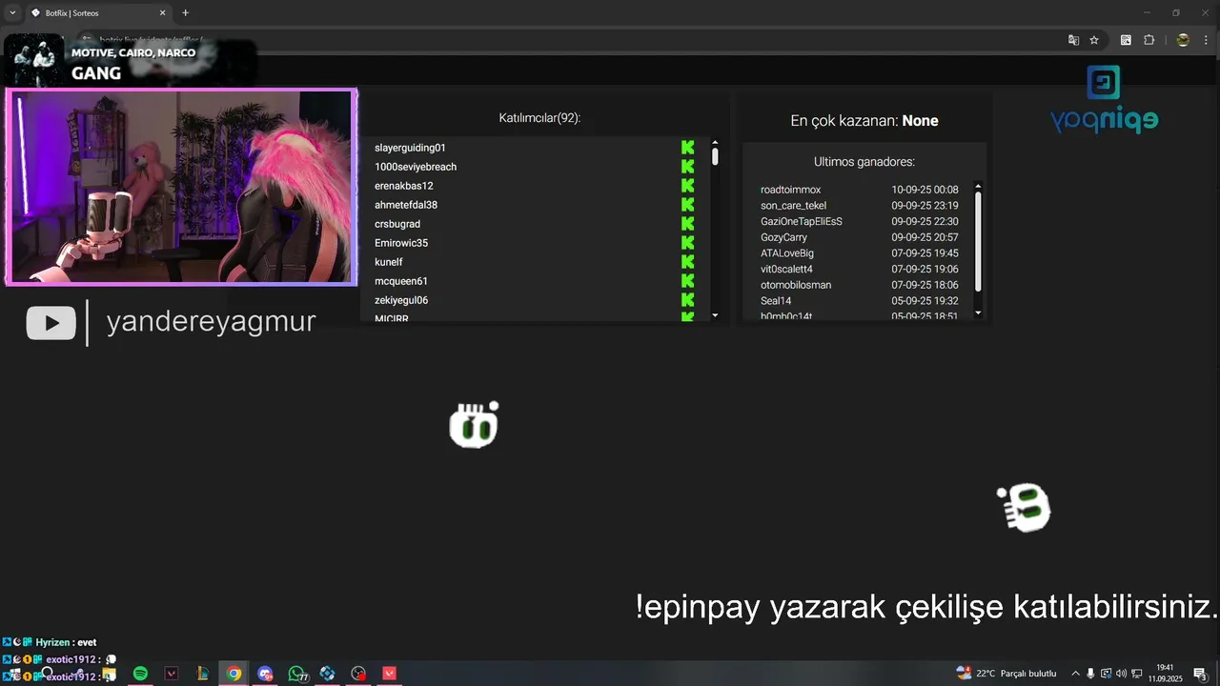Image resolution: width=1220 pixels, height=686 pixels.
Task: Open the Chrome three-dot menu
Action: pyautogui.click(x=1204, y=40)
